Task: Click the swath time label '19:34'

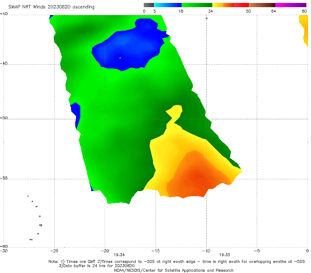Action: 119,255
